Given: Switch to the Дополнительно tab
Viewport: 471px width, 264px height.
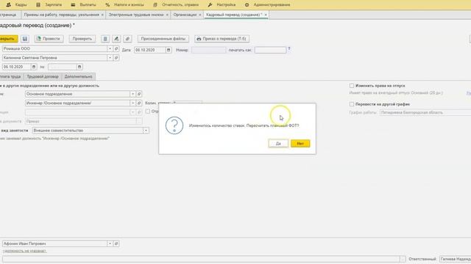Looking at the screenshot, I should click(x=79, y=76).
